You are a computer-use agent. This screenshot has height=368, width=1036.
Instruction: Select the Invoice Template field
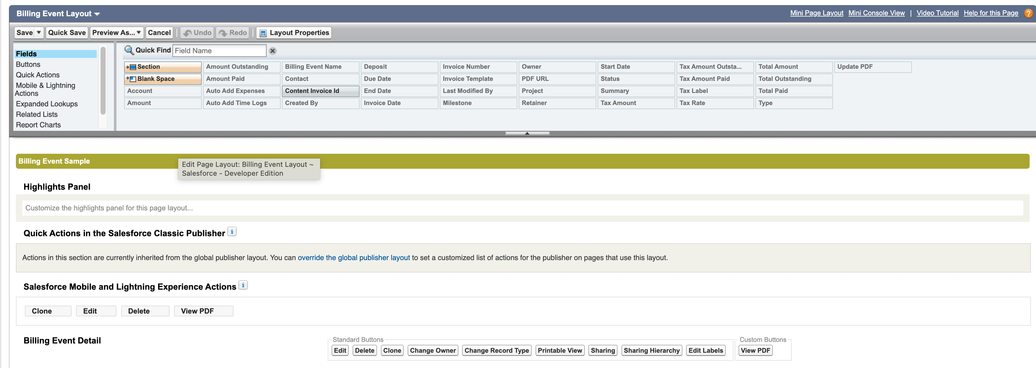coord(478,79)
